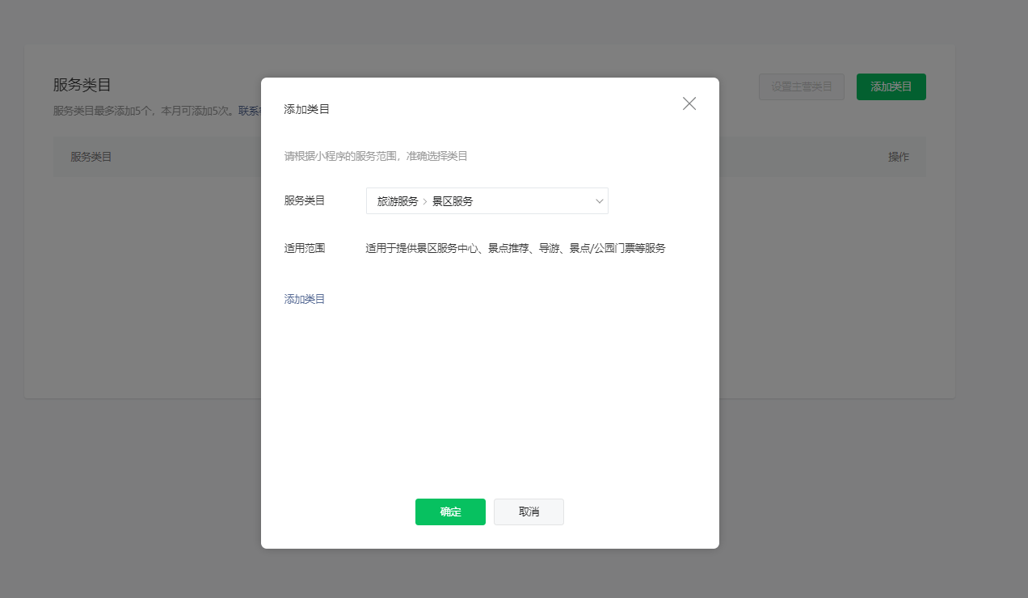Click the 操作 column header in the table

(x=898, y=157)
